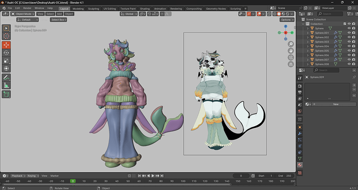Screen dimensions: 358x190
Task: Hide Sphere.004 in viewport via eye icon
Action: tap(349, 46)
